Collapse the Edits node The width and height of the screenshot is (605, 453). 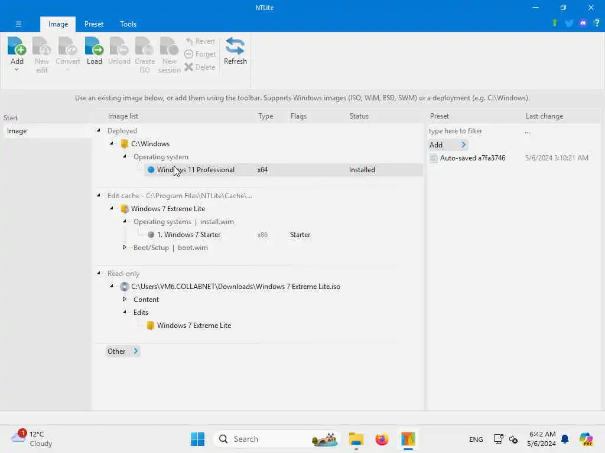125,312
